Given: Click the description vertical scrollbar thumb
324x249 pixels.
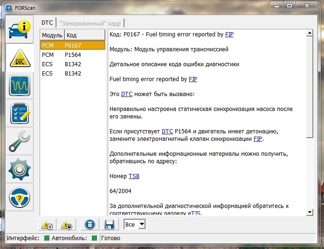Looking at the screenshot, I should pyautogui.click(x=310, y=87).
